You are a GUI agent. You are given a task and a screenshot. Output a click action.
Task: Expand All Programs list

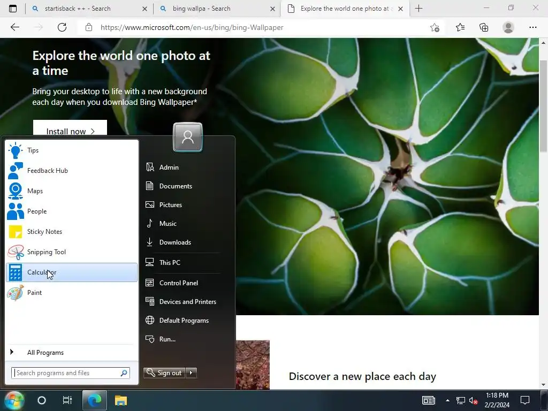pos(72,352)
